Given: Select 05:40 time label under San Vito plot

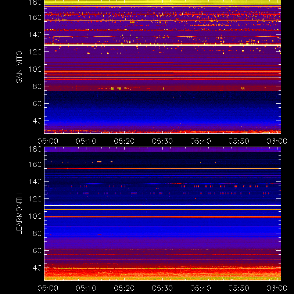Looking at the screenshot, I should point(201,141).
